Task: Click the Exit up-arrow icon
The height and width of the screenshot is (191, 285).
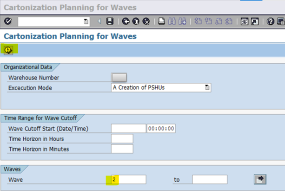Action: pyautogui.click(x=136, y=21)
